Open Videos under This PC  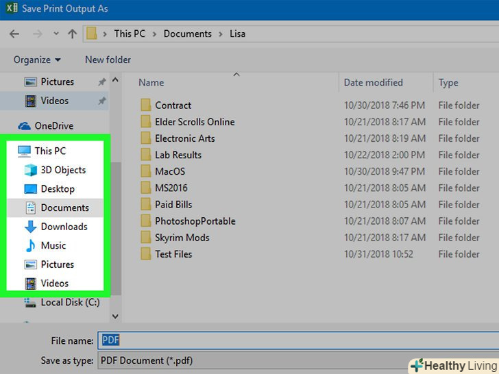pyautogui.click(x=55, y=284)
